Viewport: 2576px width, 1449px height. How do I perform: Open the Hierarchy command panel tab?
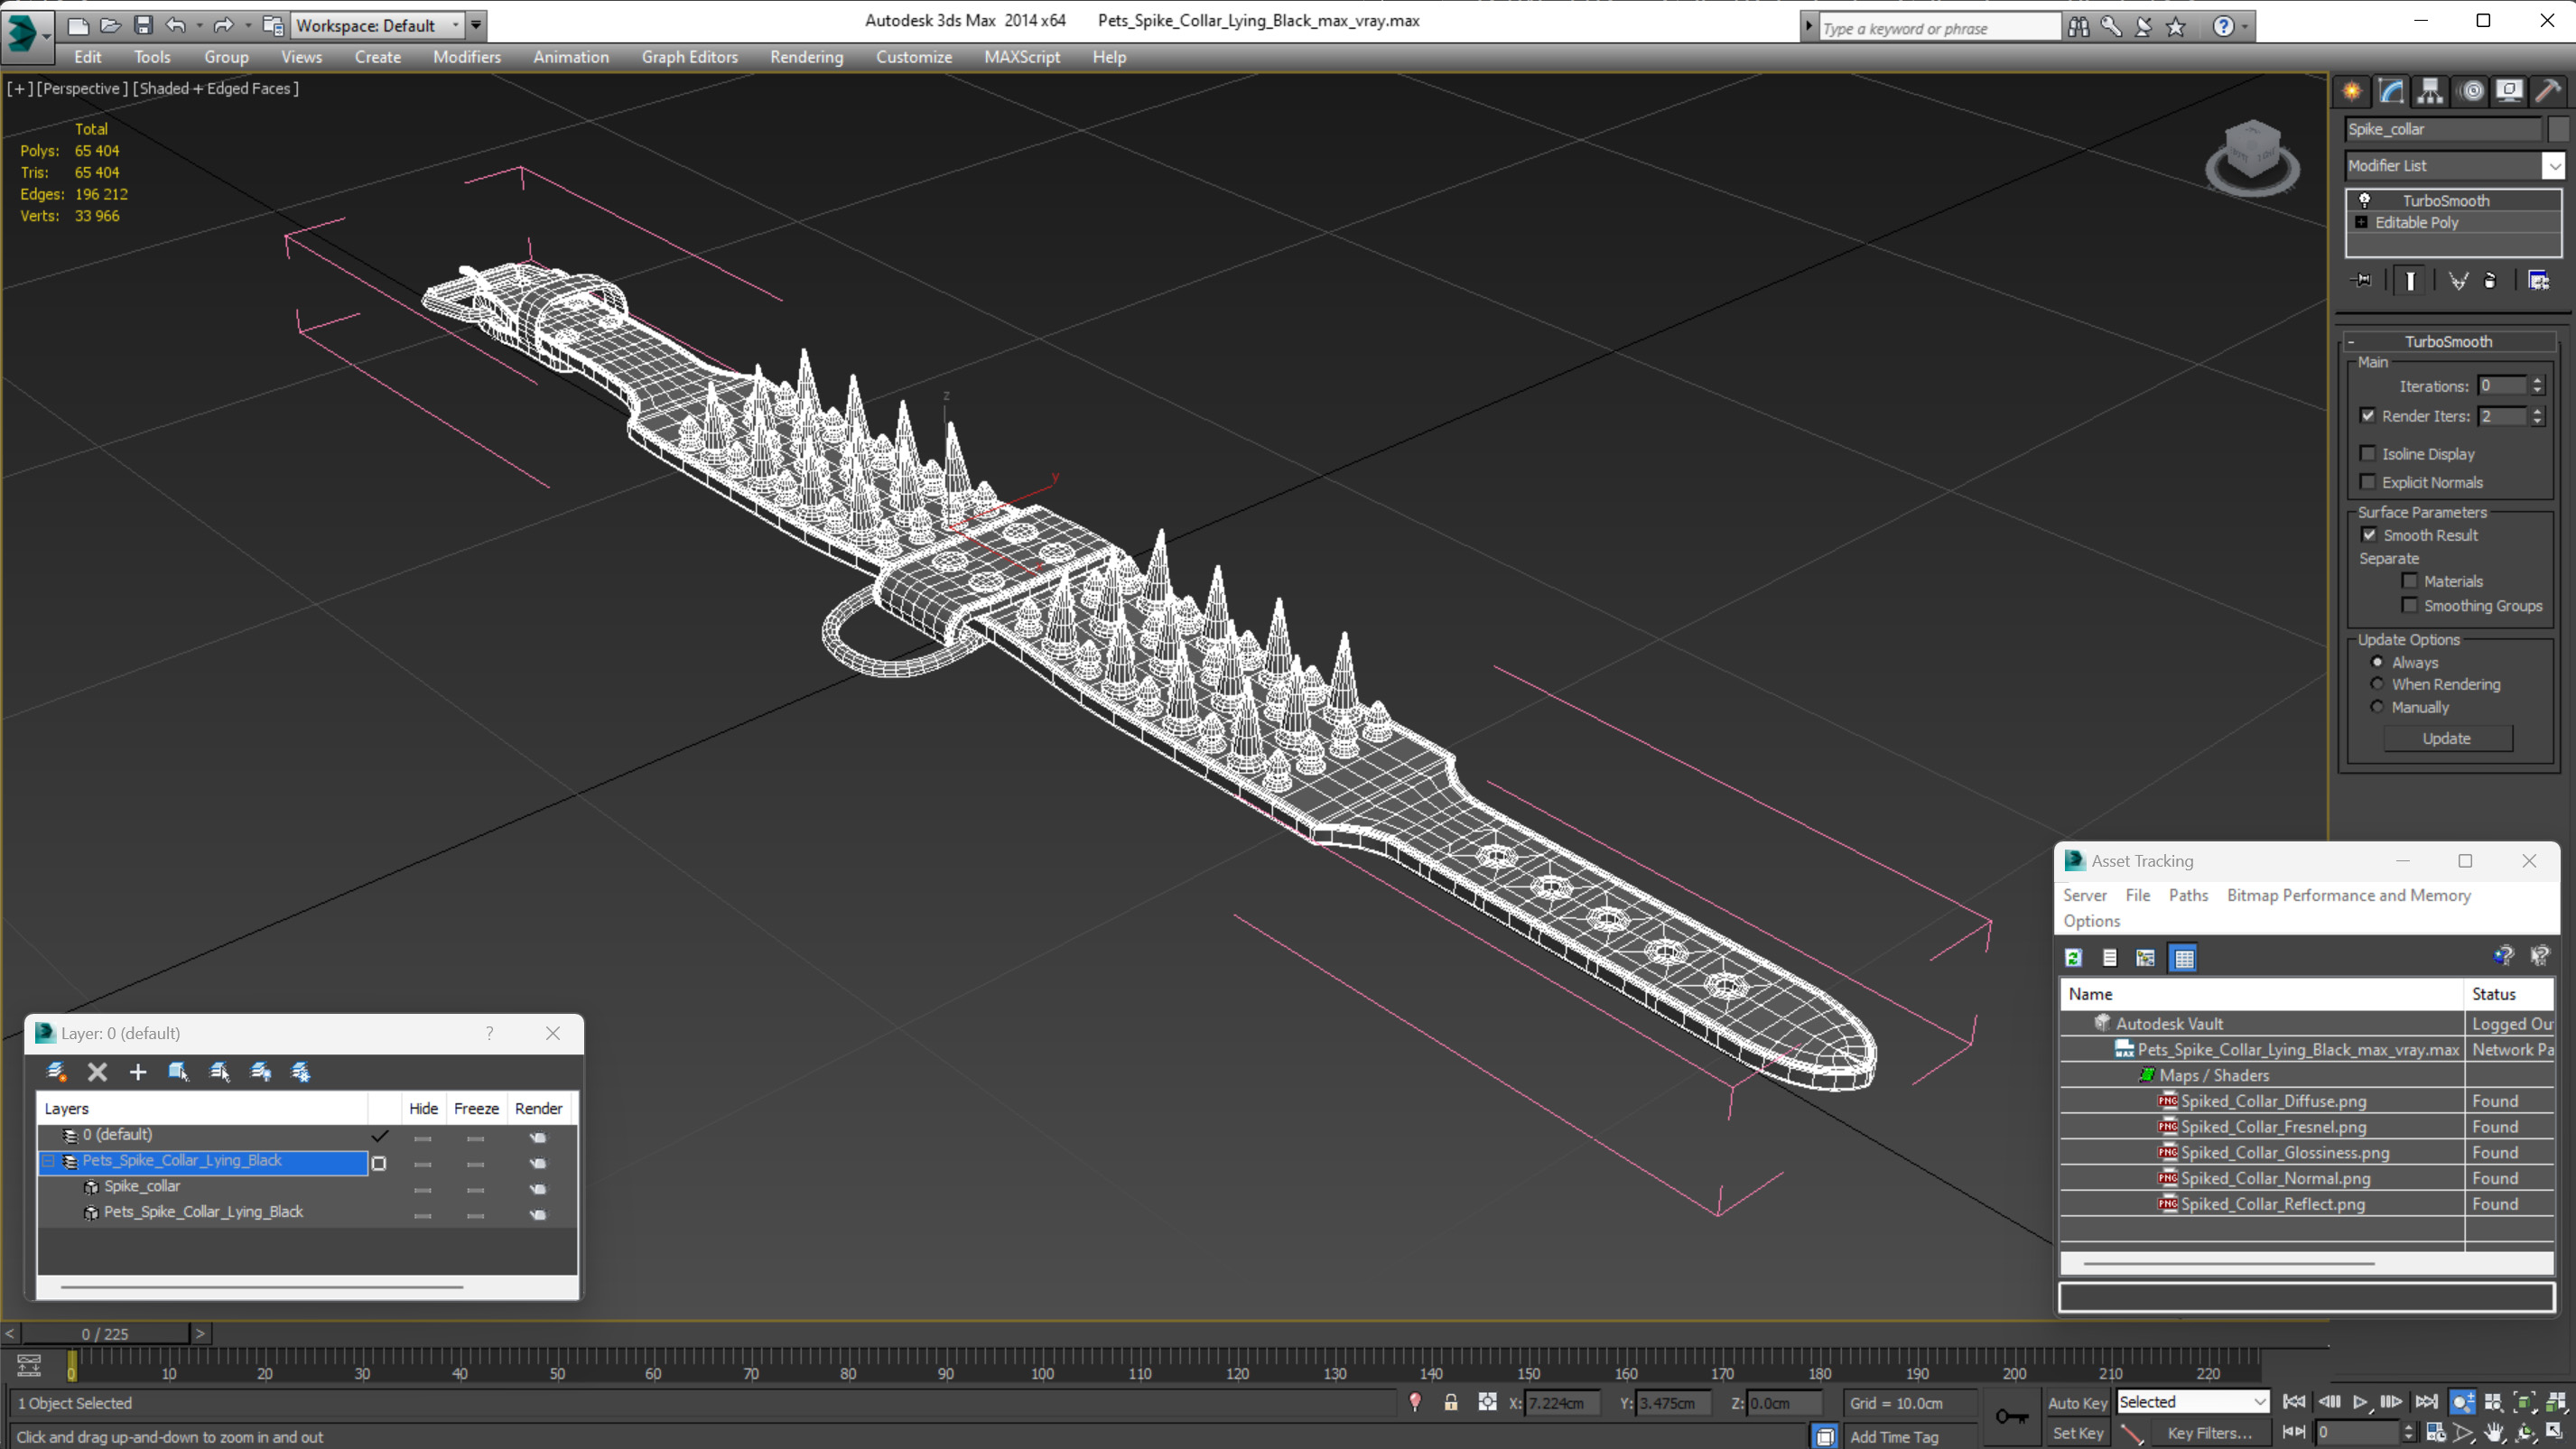2430,91
